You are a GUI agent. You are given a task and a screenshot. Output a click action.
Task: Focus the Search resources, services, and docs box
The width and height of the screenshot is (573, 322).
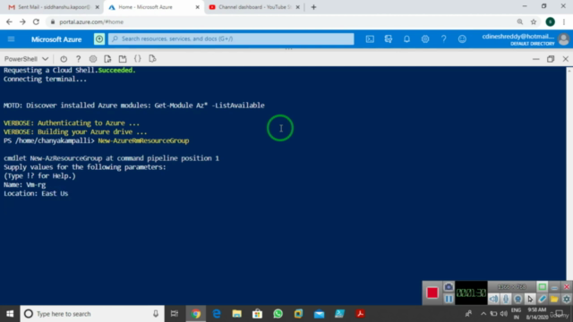[x=231, y=38]
